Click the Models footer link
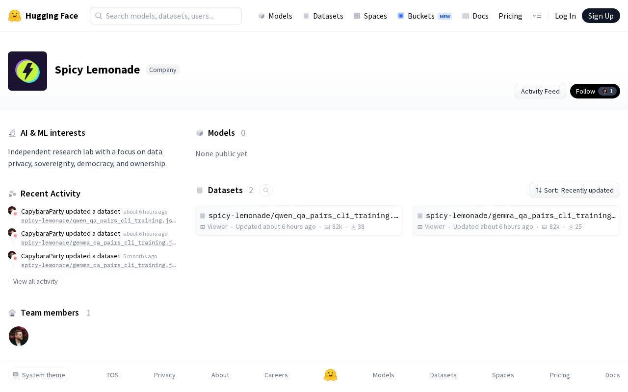The height and width of the screenshot is (392, 628). pyautogui.click(x=384, y=375)
